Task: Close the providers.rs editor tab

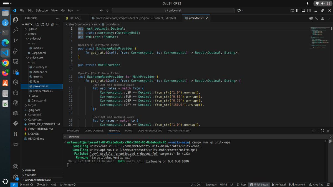Action: (x=206, y=18)
